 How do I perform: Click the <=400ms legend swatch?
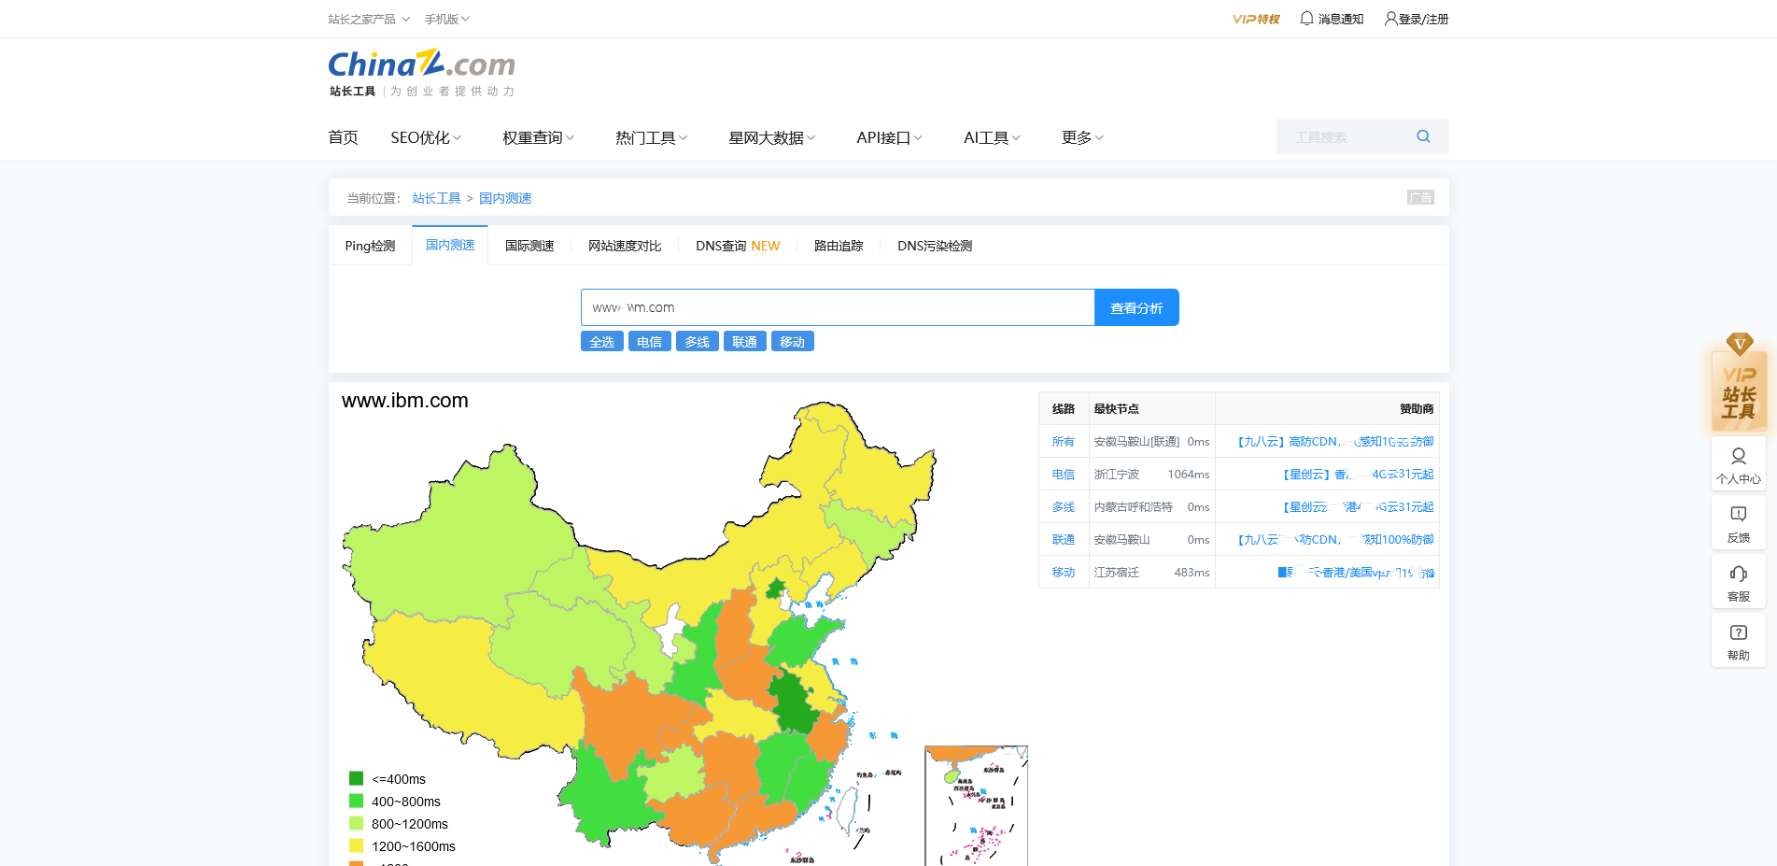[x=356, y=778]
